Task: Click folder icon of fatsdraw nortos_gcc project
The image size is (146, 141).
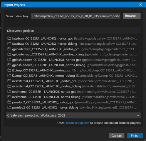Action: tap(9, 38)
